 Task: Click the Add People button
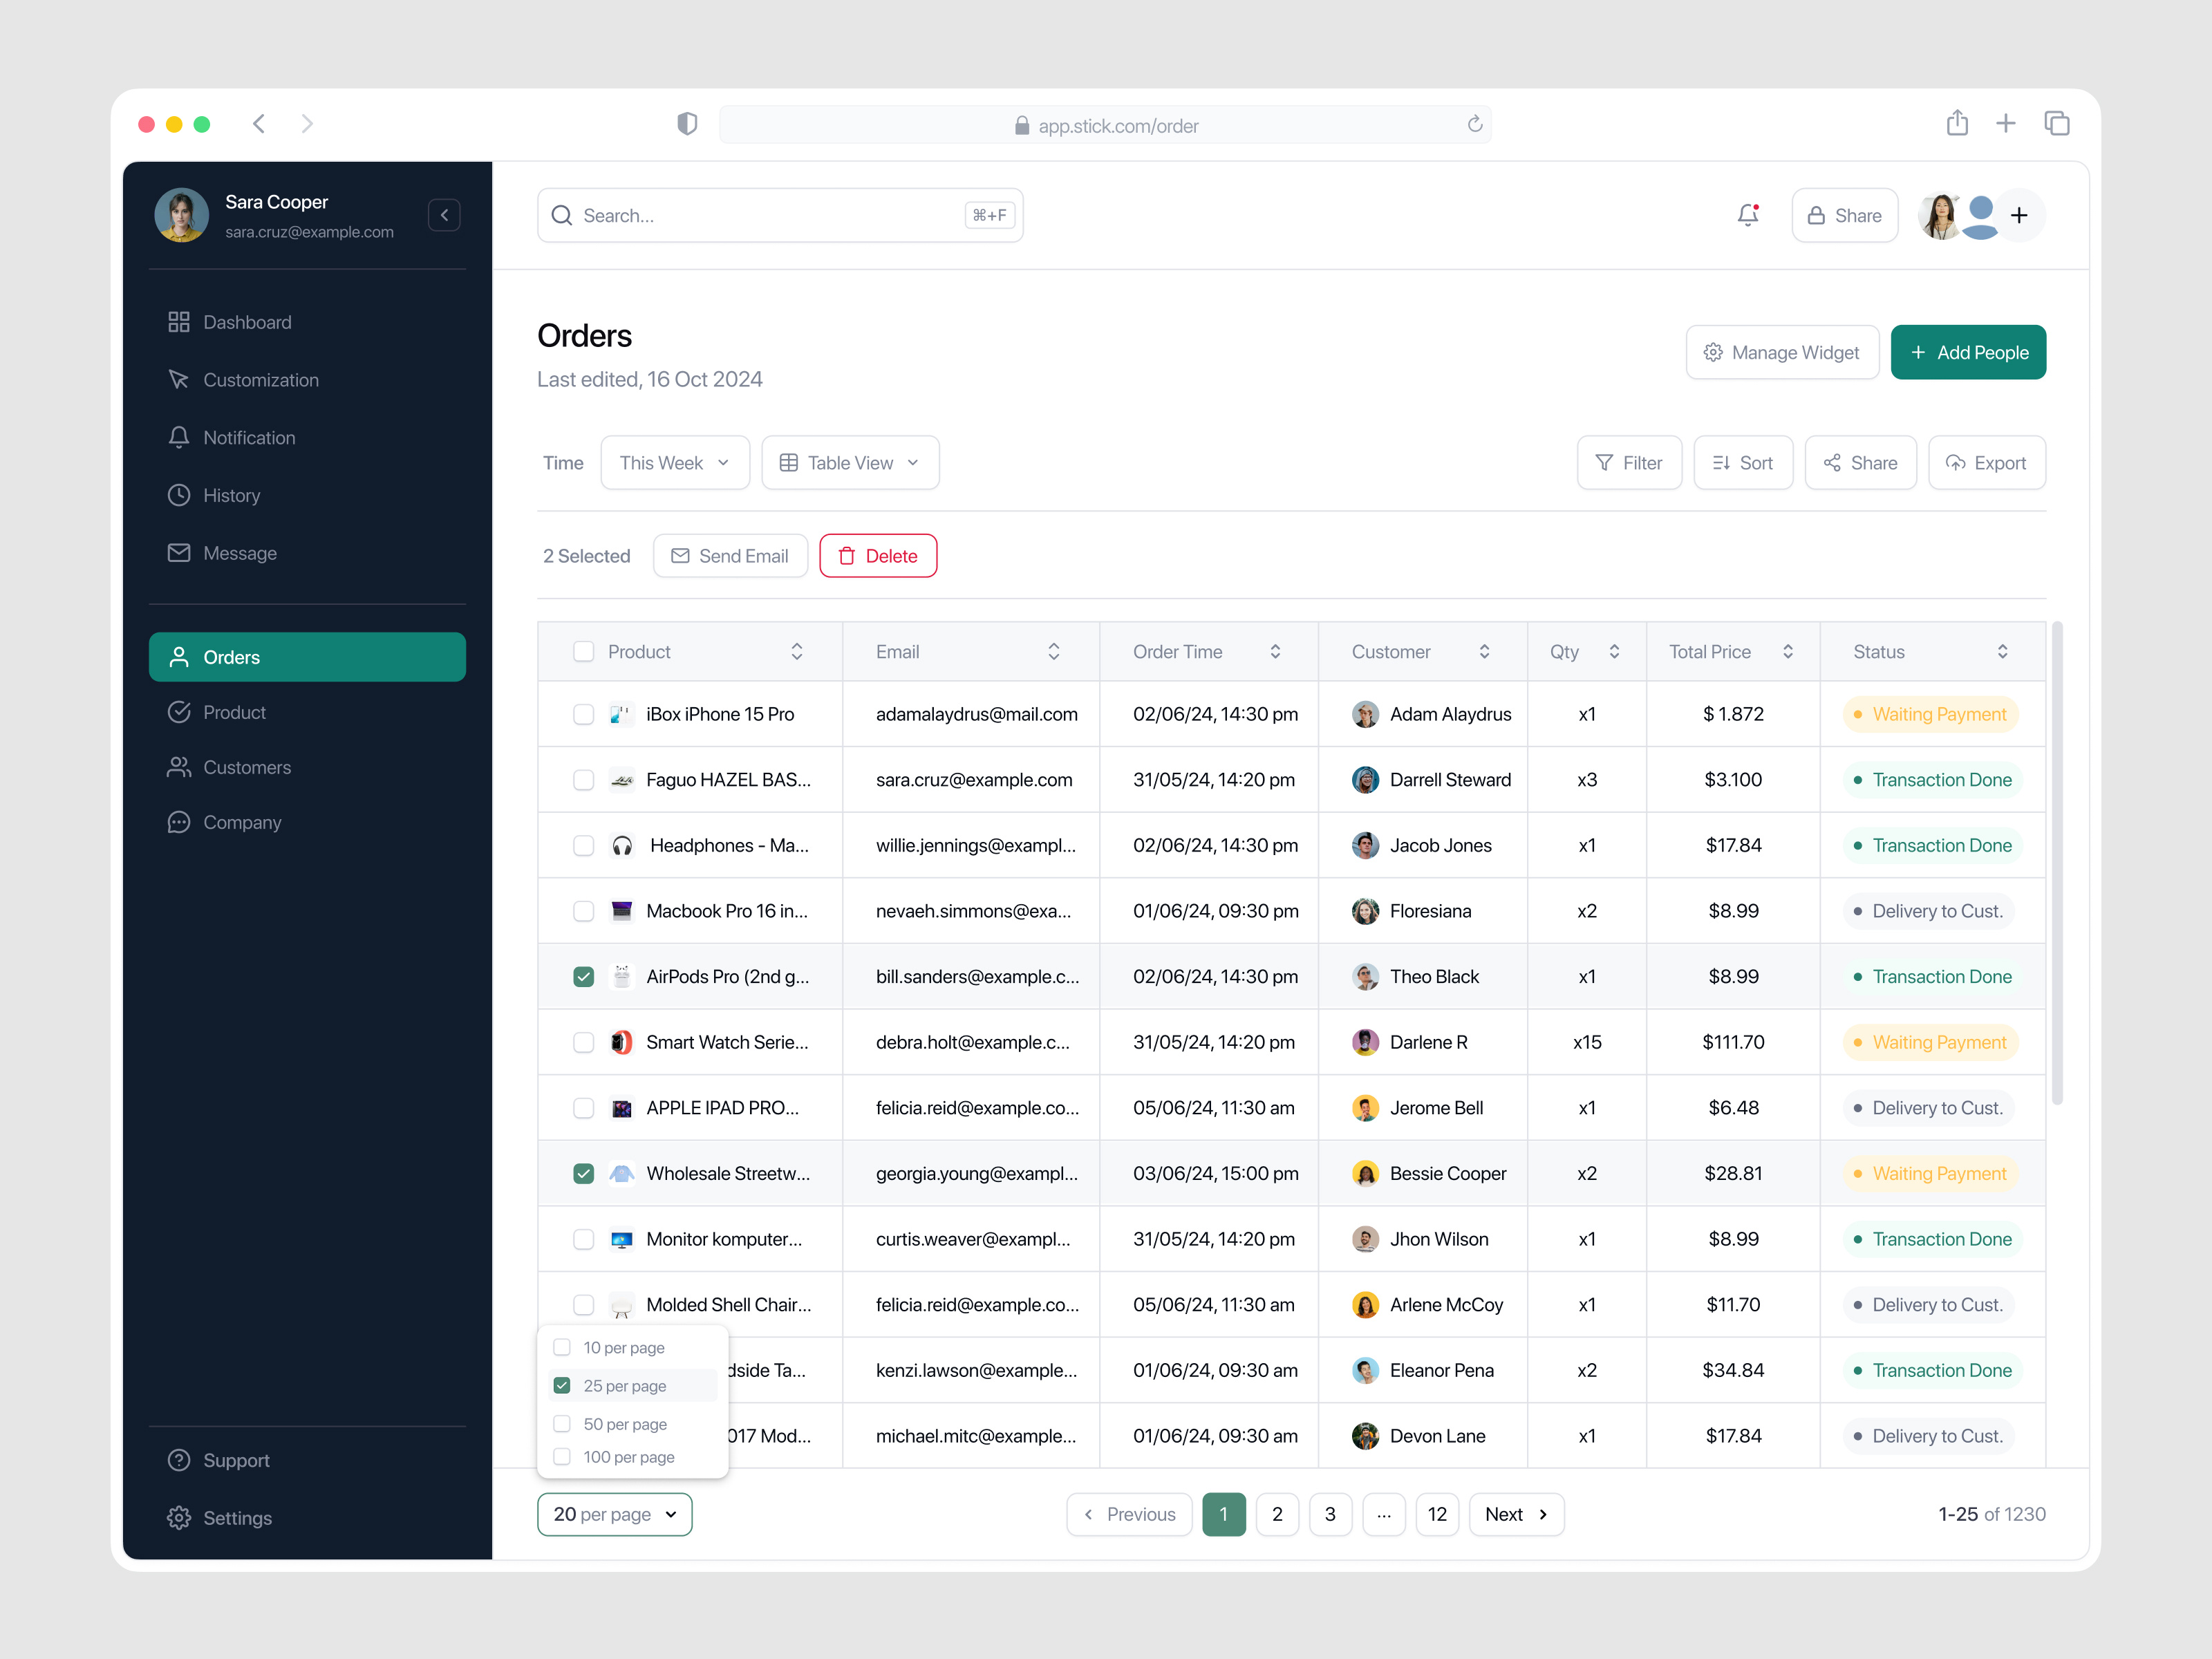coord(1968,352)
